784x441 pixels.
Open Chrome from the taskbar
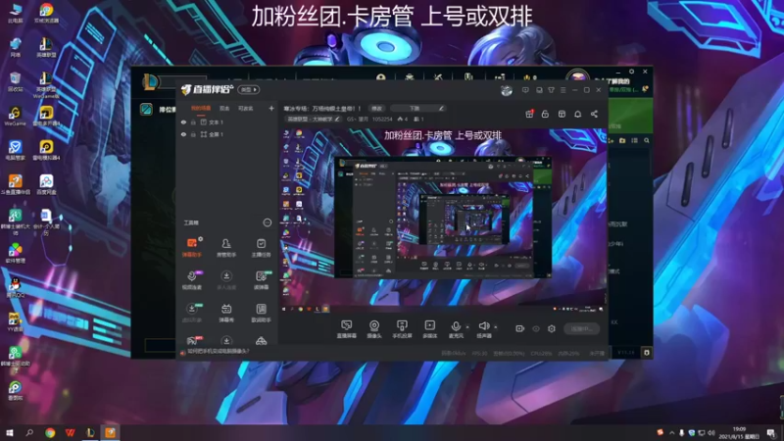pos(50,432)
